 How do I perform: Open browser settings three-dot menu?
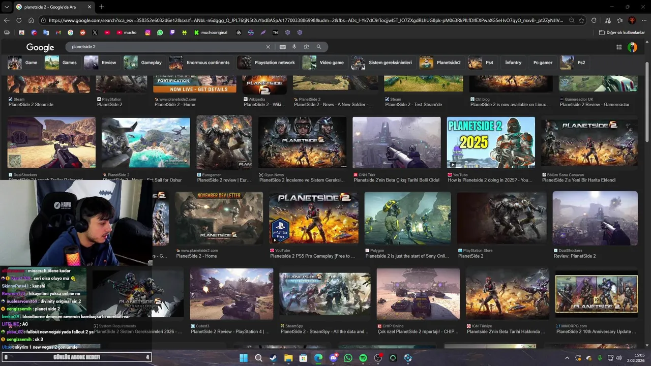click(644, 20)
